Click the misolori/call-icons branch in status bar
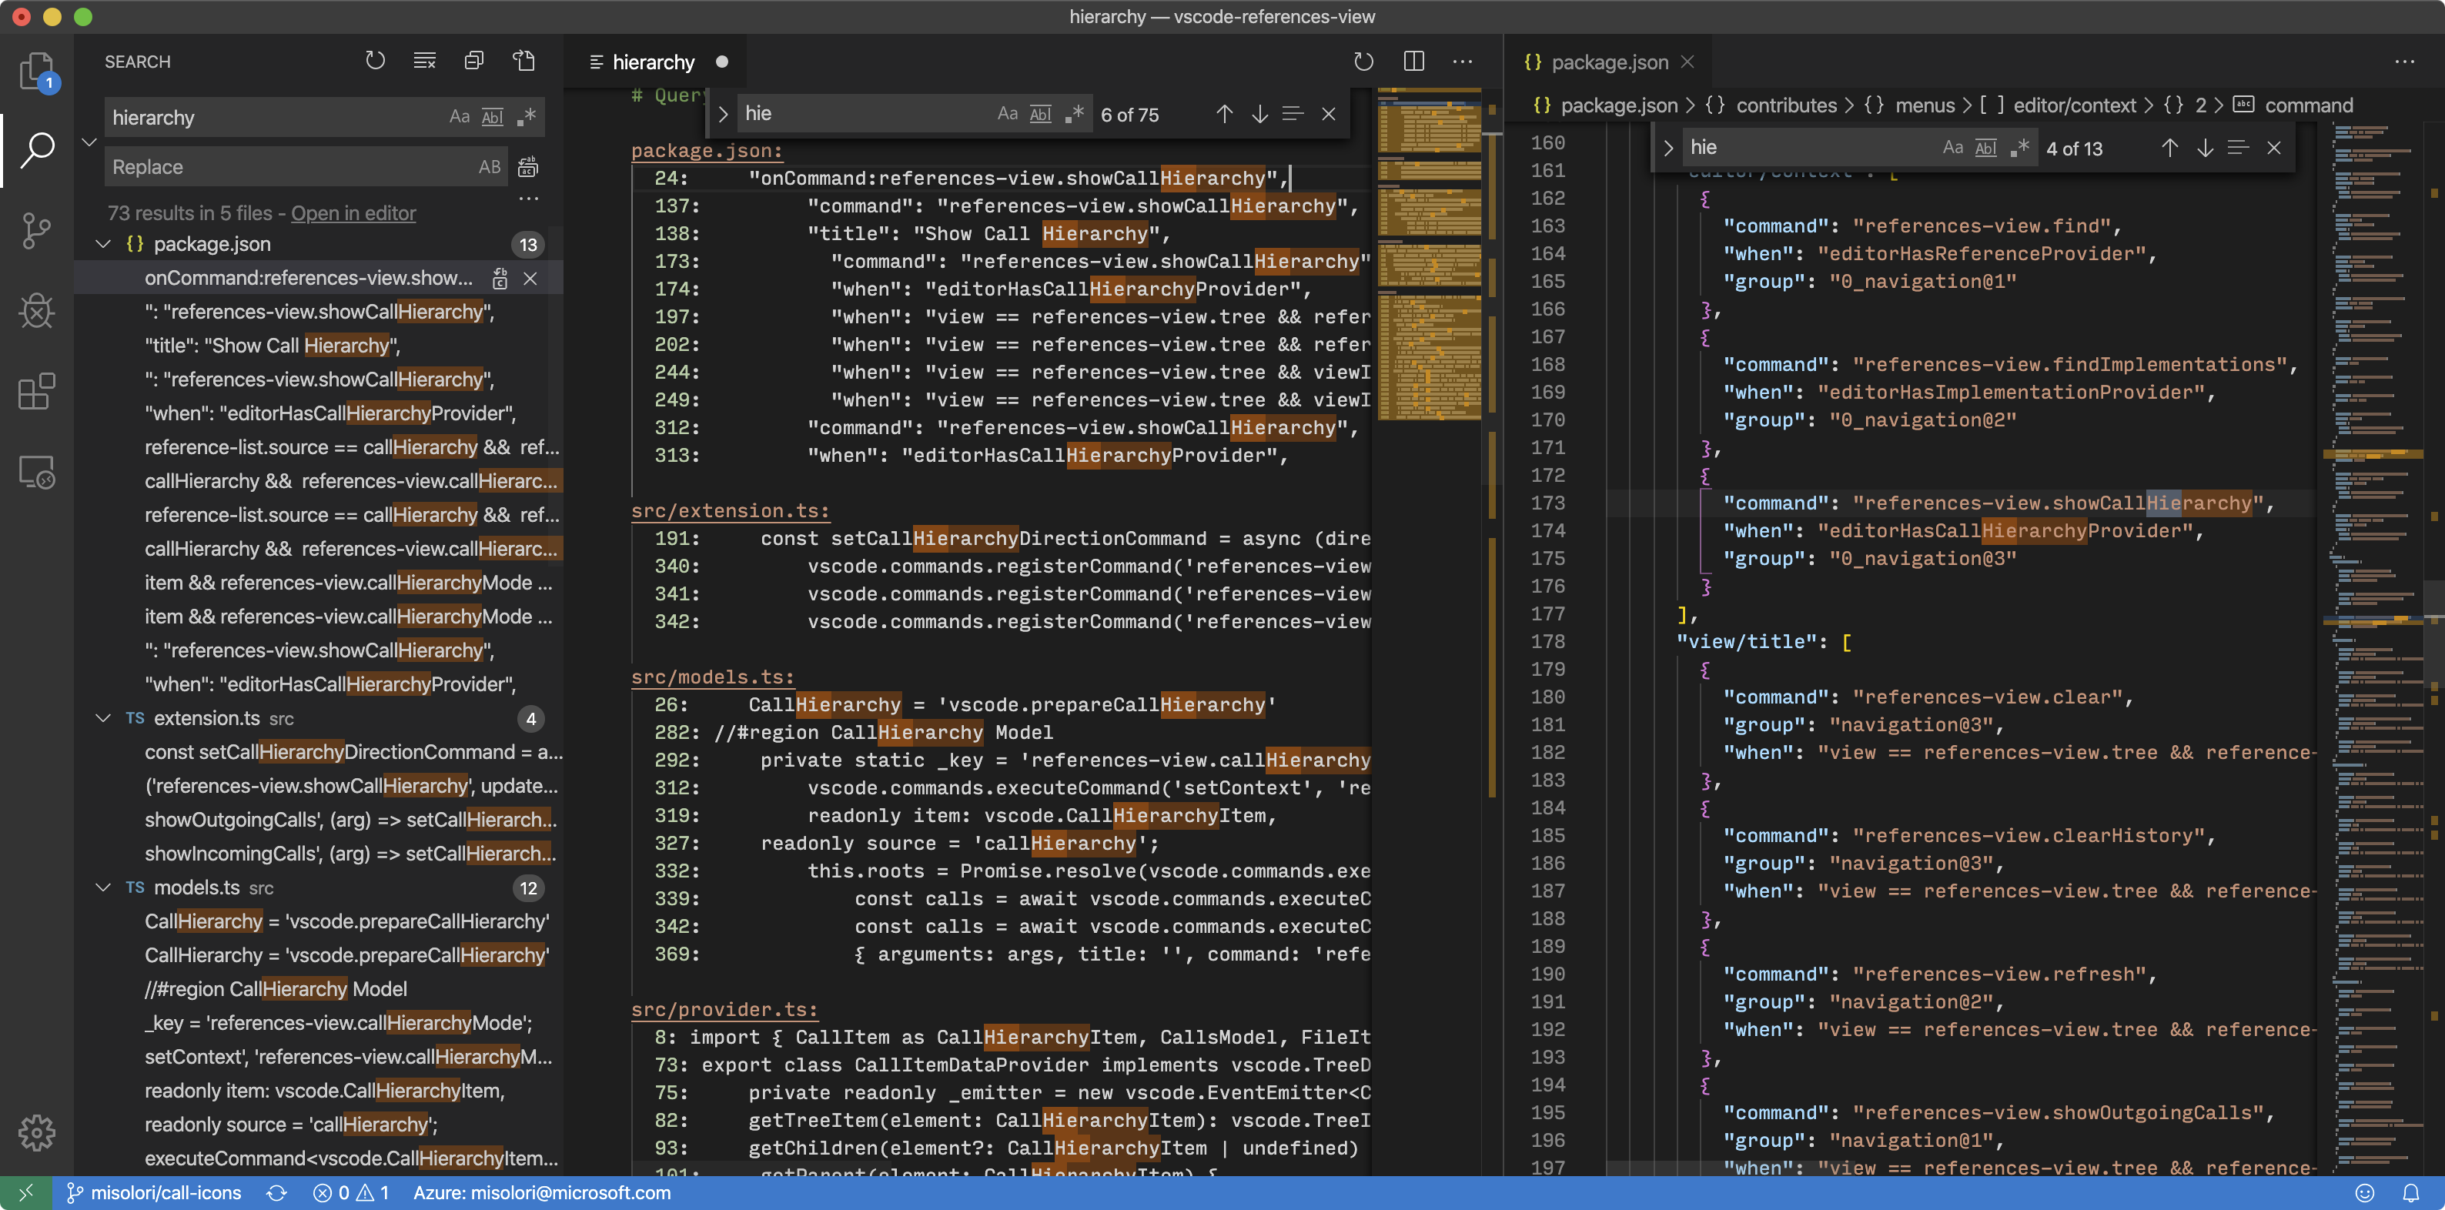Viewport: 2445px width, 1210px height. (x=156, y=1192)
